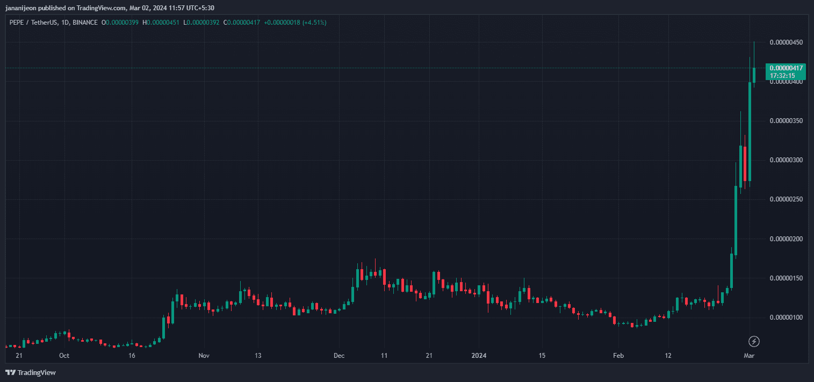The image size is (814, 382).
Task: Click the countdown timer 17:32:15
Action: [782, 76]
